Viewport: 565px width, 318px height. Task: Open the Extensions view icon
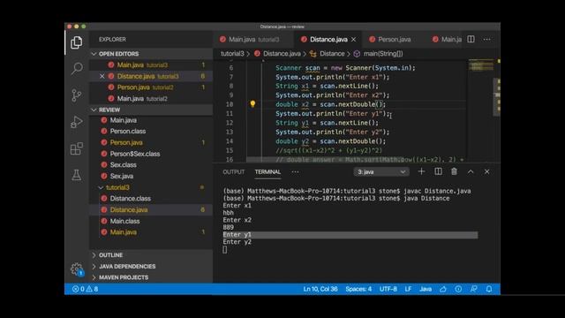point(77,148)
